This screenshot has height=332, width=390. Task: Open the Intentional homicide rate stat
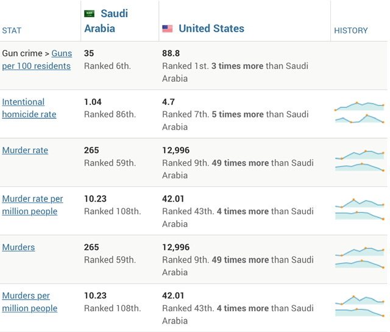pyautogui.click(x=29, y=108)
